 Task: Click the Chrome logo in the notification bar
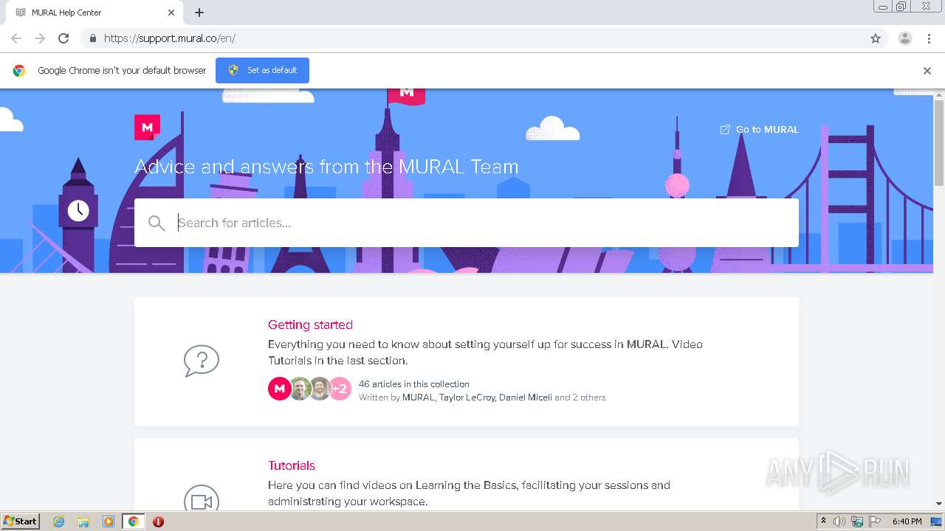point(19,71)
